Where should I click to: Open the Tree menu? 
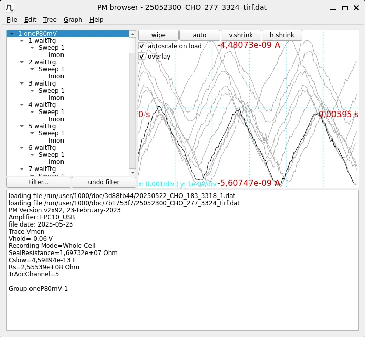click(x=50, y=20)
